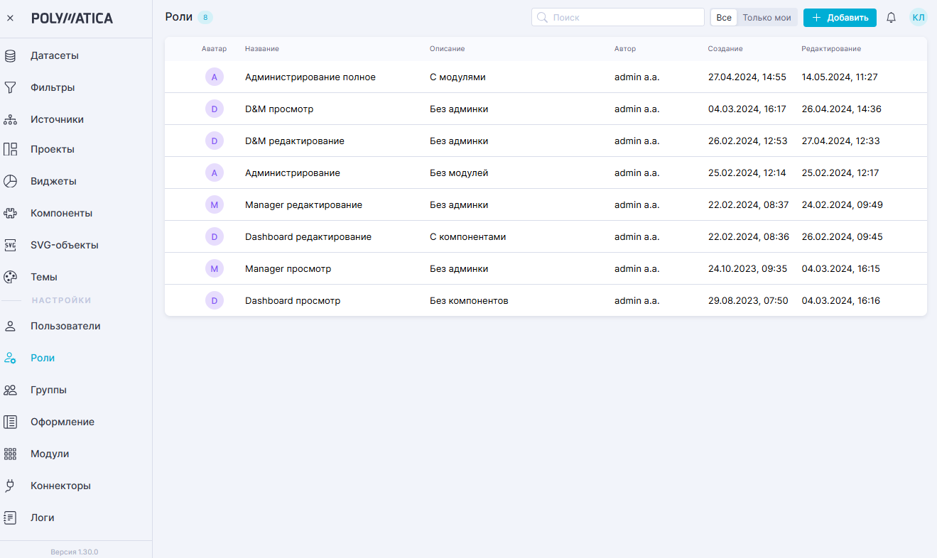
Task: Open the КЛ user profile avatar menu
Action: [918, 18]
